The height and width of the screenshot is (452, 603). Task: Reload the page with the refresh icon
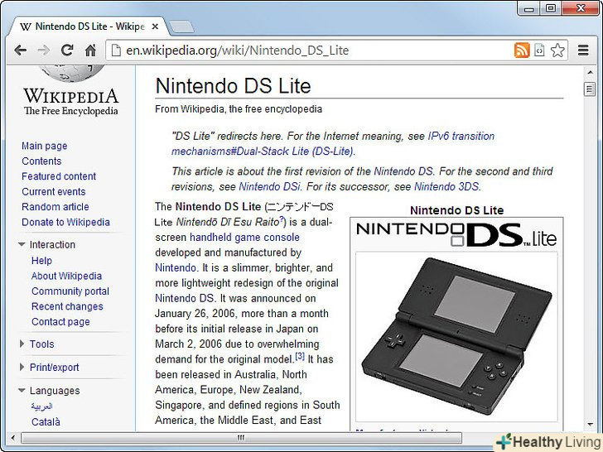(x=67, y=50)
